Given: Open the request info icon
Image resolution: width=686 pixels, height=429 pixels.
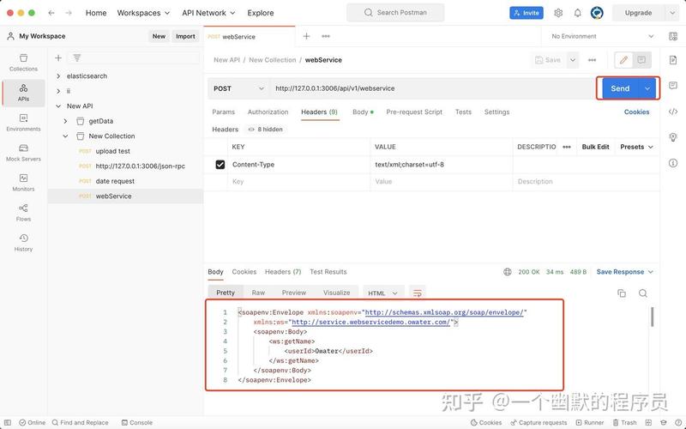Looking at the screenshot, I should click(673, 163).
